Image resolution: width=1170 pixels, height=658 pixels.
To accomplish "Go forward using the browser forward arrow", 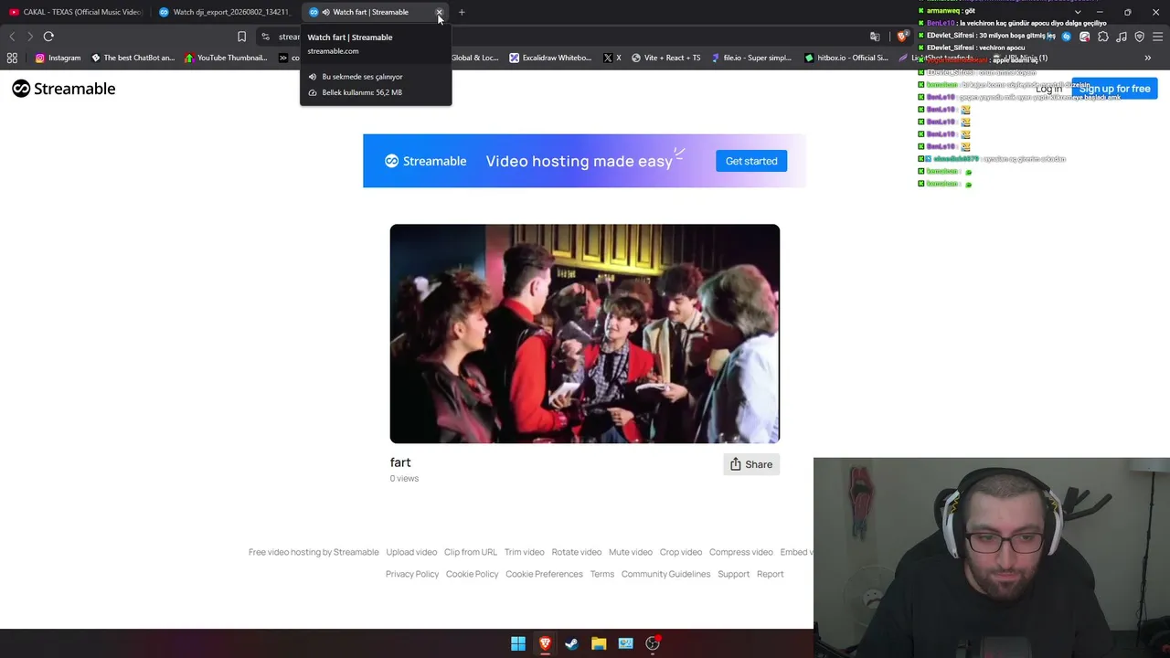I will (x=30, y=37).
